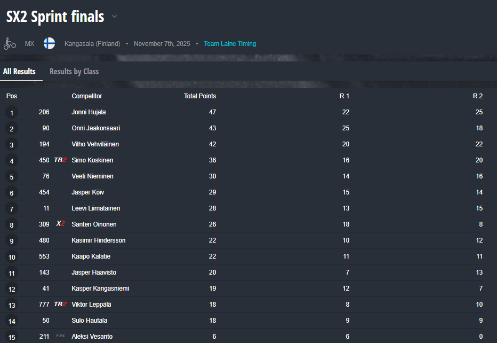
Task: Click the Total Points column header
Action: [x=200, y=96]
